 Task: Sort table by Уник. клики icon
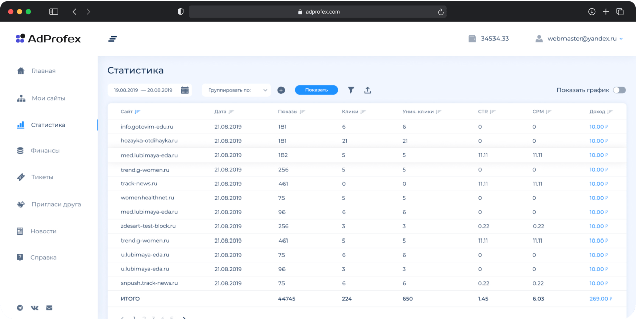point(438,111)
